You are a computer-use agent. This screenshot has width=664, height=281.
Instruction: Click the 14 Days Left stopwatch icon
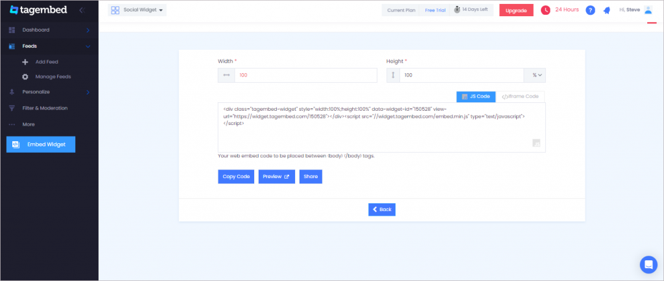457,10
